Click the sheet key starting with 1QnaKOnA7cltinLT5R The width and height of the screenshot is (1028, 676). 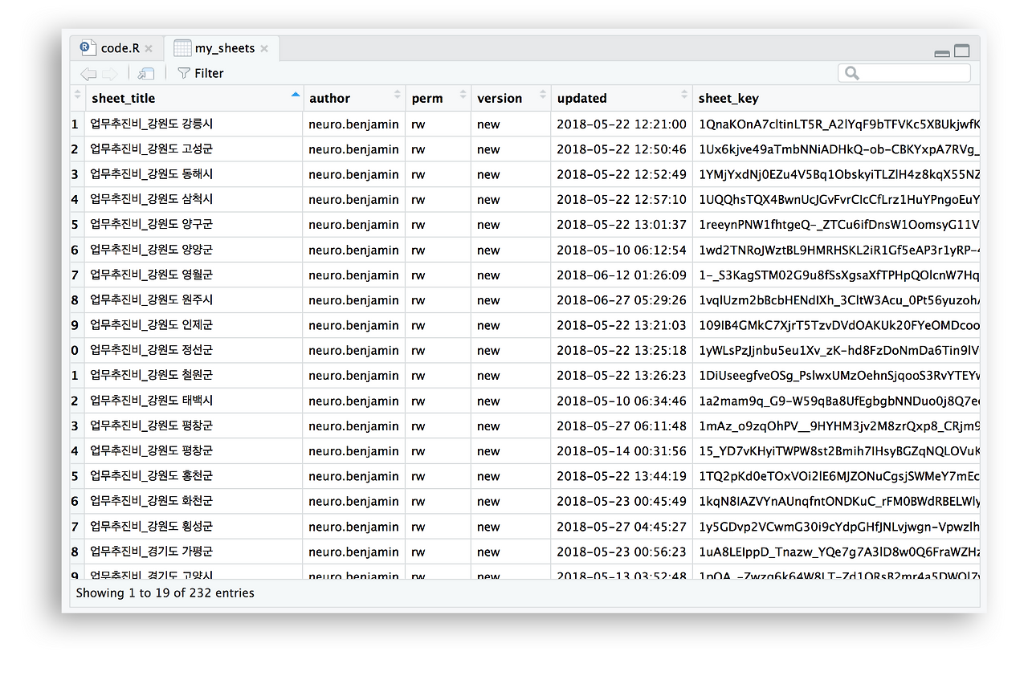point(839,124)
